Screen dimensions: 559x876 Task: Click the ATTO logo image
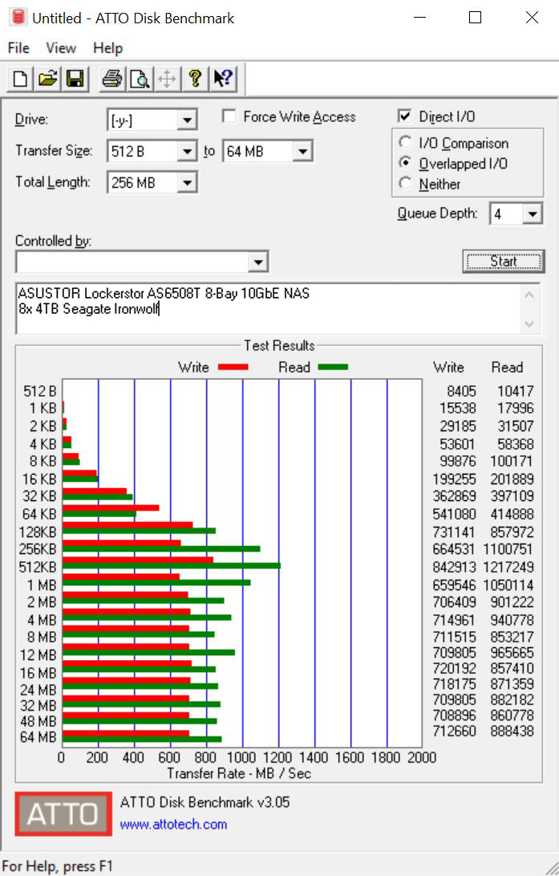click(x=63, y=813)
